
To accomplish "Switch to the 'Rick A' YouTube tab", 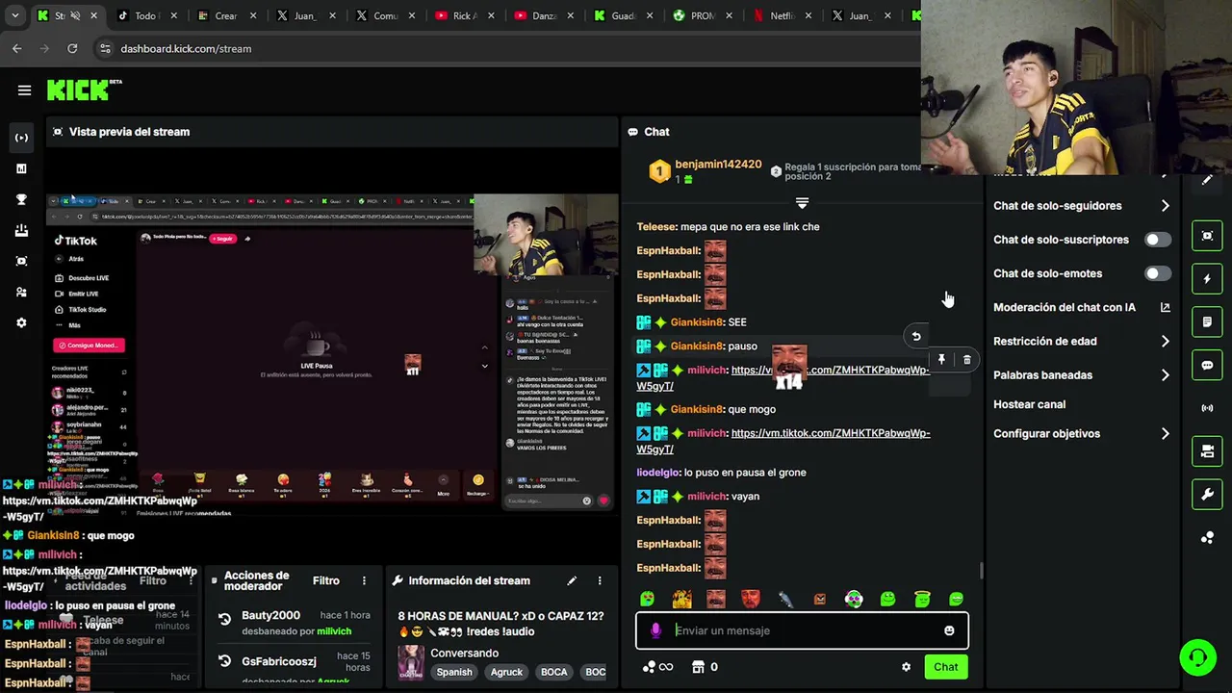I will click(463, 15).
